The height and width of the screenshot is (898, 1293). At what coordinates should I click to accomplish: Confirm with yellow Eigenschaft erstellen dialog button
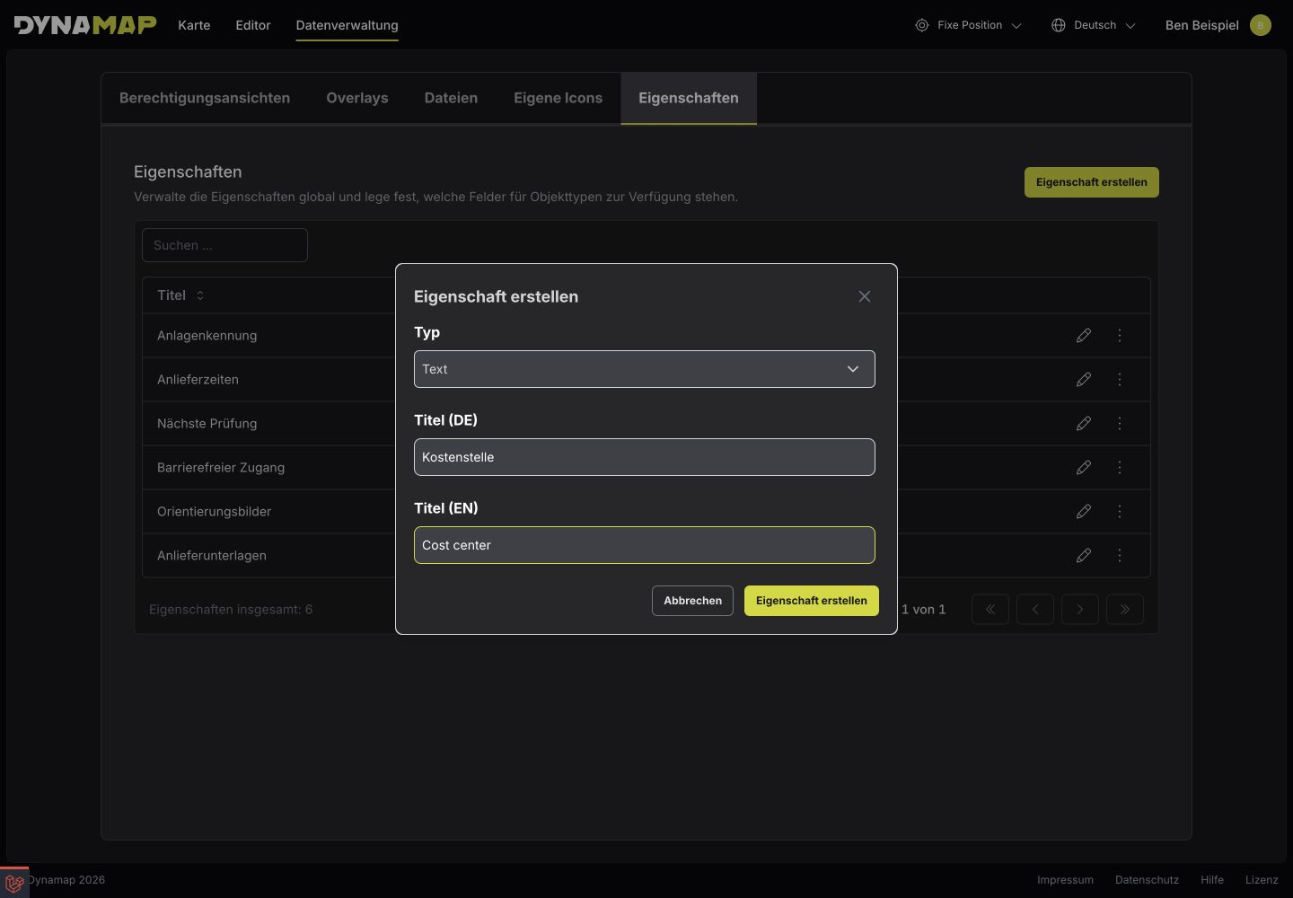click(x=812, y=601)
